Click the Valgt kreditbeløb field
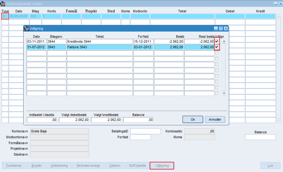The height and width of the screenshot is (172, 283). click(x=106, y=120)
